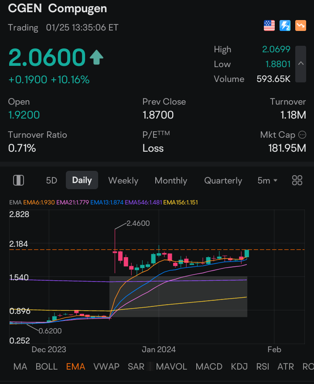Open the chart grid settings icon
This screenshot has height=384, width=314.
[297, 180]
